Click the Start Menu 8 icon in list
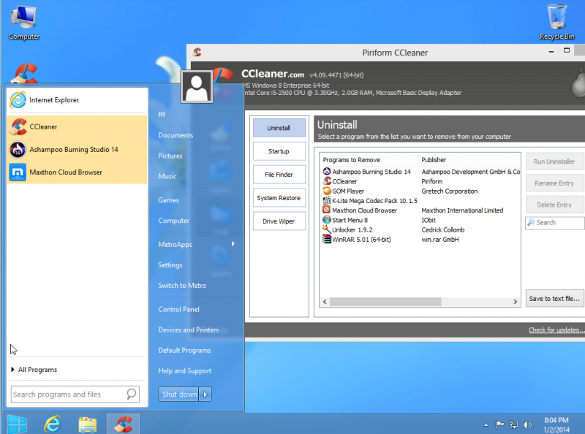Screen dimensions: 585x434 click(x=327, y=220)
